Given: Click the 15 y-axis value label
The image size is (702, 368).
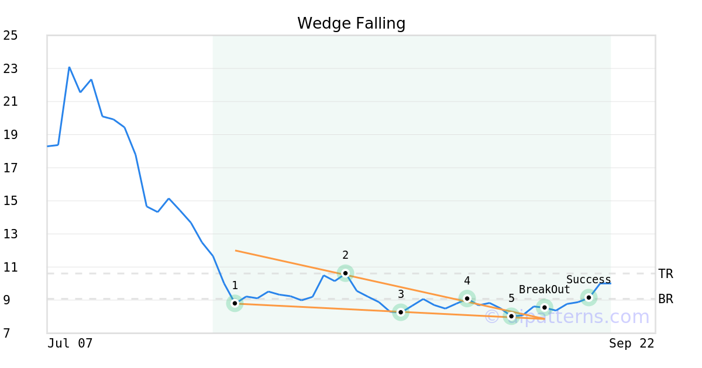Looking at the screenshot, I should 11,201.
